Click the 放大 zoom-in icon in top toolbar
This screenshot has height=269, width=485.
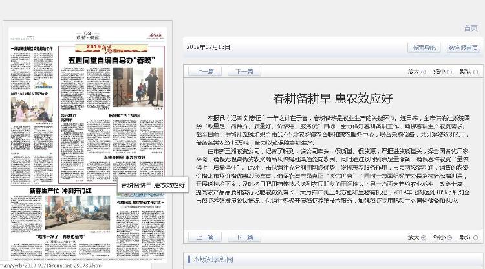click(x=423, y=72)
